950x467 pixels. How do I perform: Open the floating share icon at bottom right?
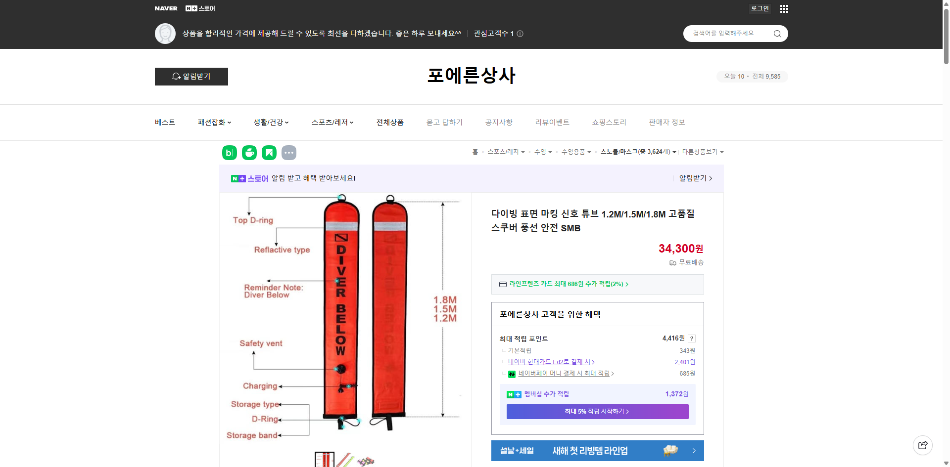pos(923,445)
